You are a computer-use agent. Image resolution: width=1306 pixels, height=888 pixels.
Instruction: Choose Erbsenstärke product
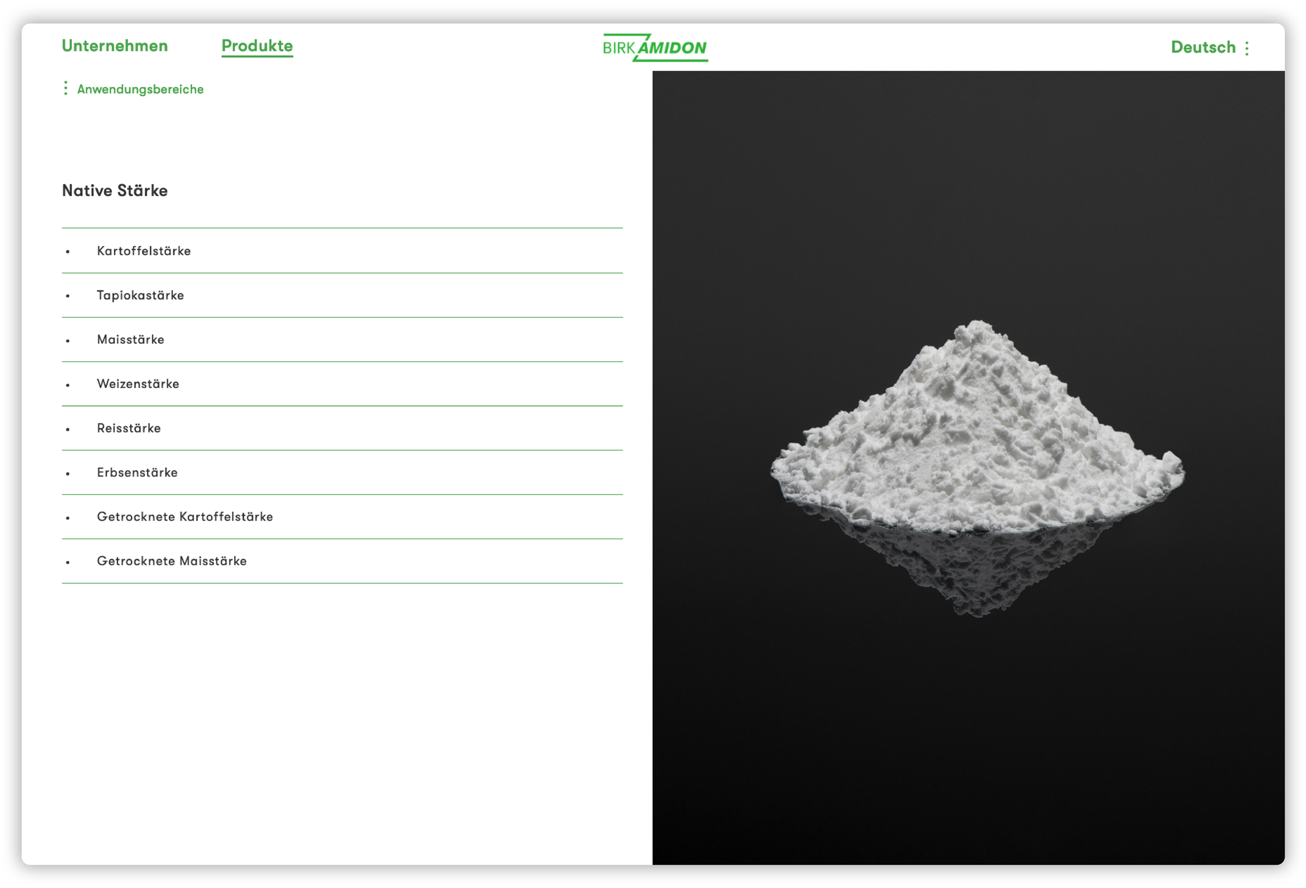[x=137, y=473]
